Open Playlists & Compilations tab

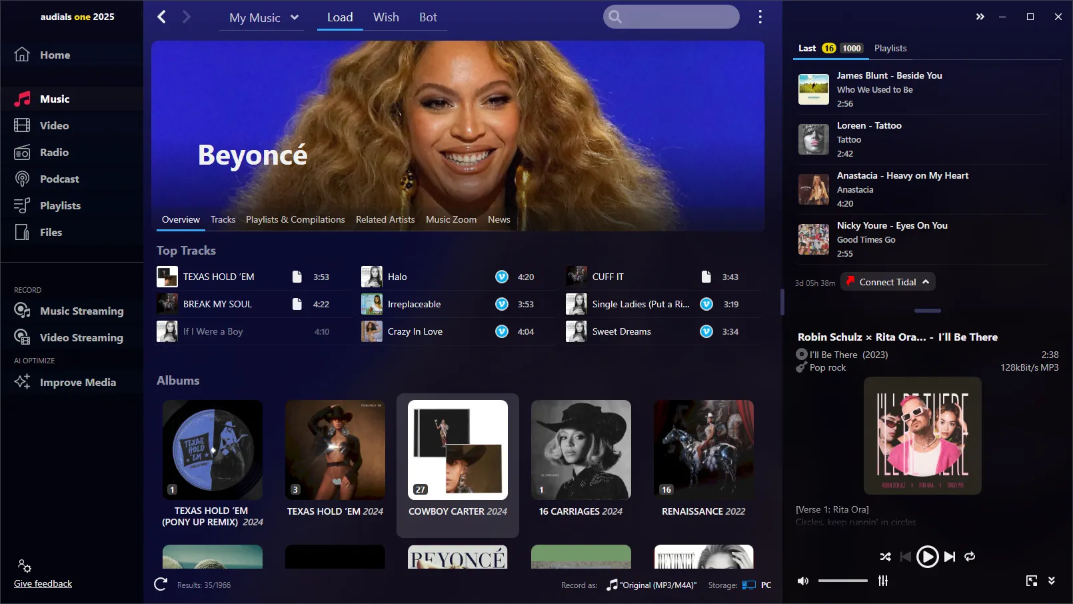[295, 219]
